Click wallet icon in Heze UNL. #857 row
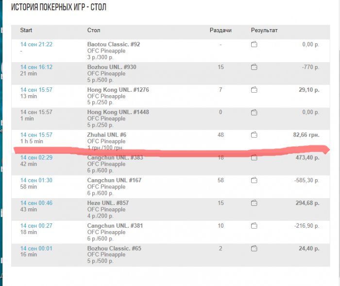Image resolution: width=340 pixels, height=286 pixels. [254, 203]
